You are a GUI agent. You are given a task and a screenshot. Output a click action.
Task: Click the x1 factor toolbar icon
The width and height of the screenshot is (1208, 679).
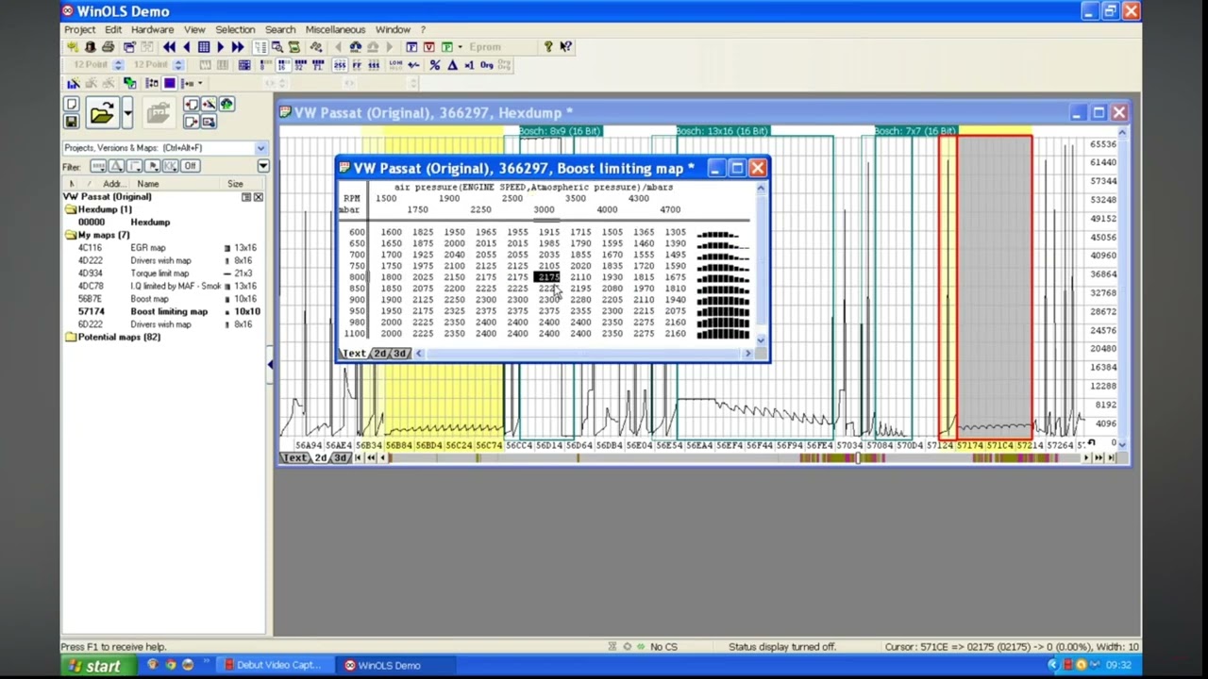click(469, 65)
